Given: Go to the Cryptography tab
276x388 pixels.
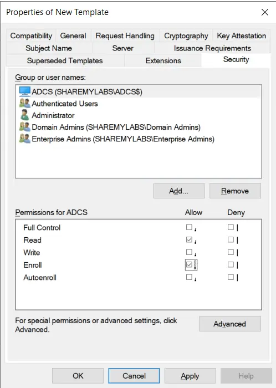Looking at the screenshot, I should click(186, 36).
